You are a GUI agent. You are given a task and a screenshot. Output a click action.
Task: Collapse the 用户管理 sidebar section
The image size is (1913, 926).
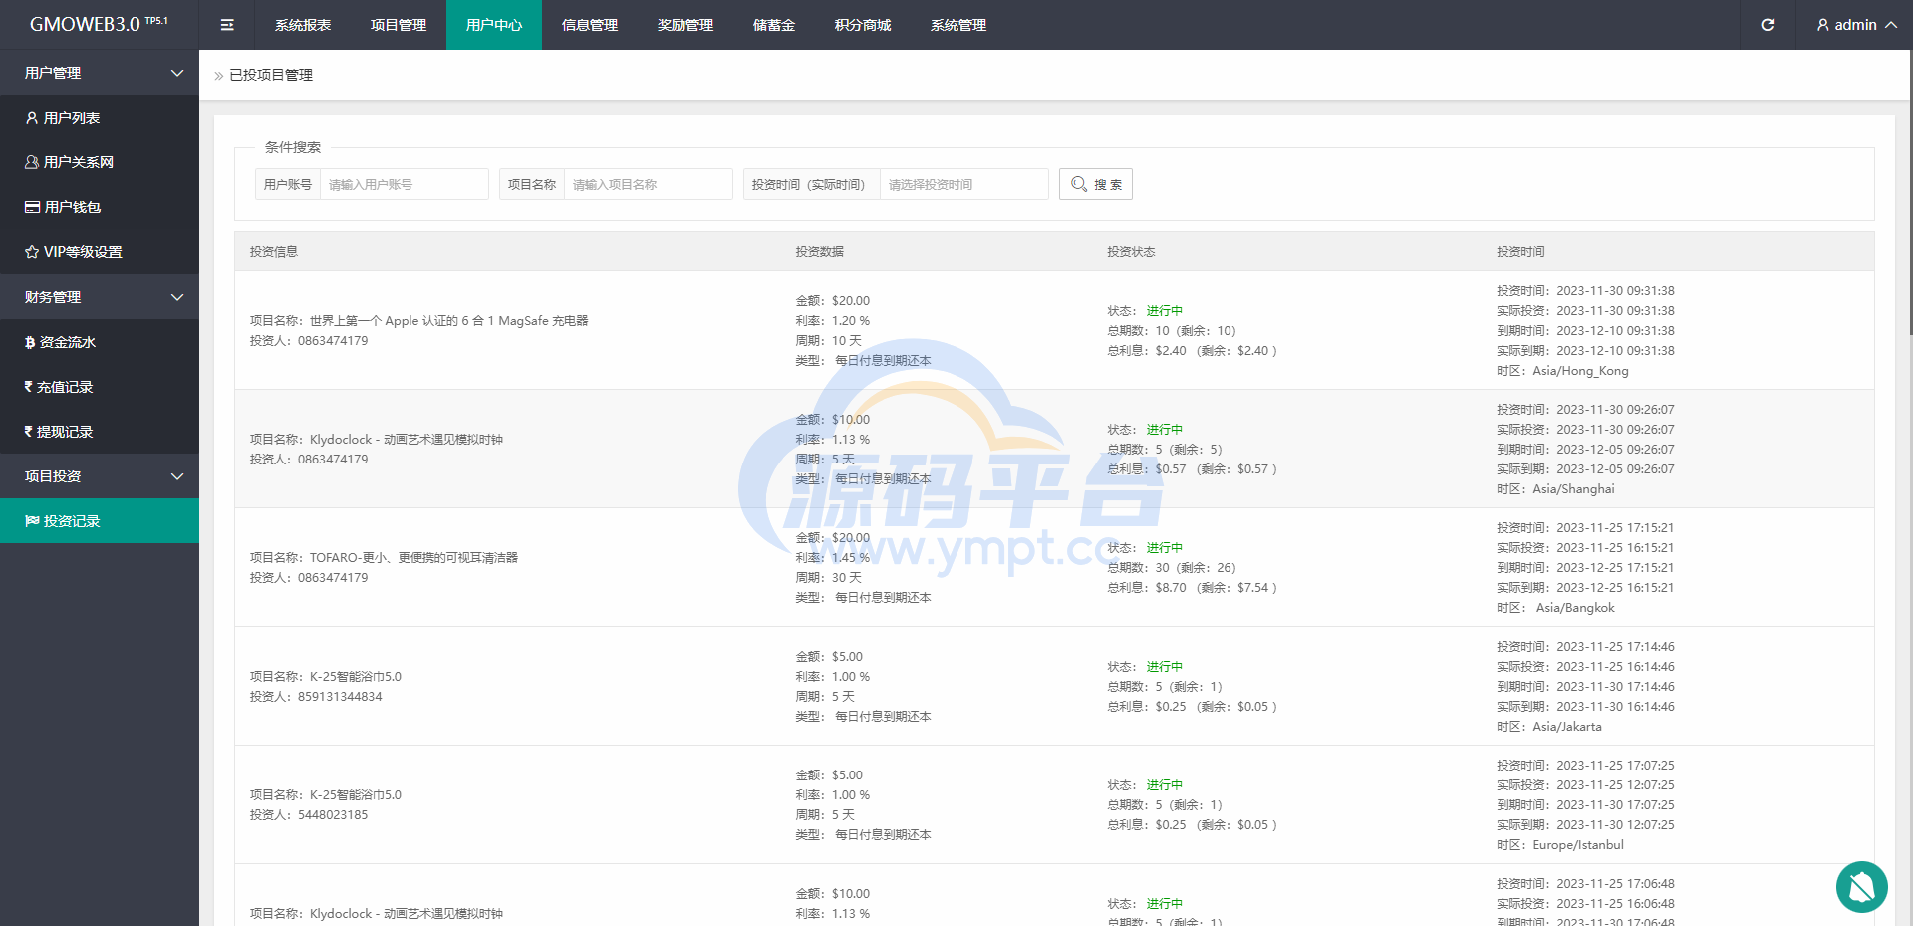click(x=100, y=73)
